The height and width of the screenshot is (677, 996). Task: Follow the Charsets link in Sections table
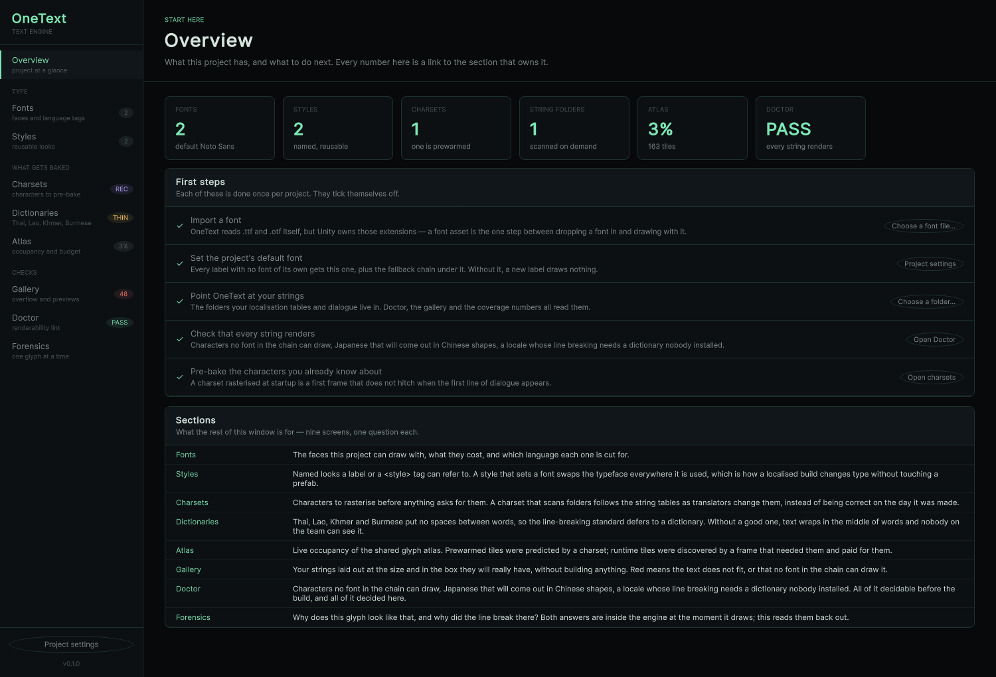(192, 503)
